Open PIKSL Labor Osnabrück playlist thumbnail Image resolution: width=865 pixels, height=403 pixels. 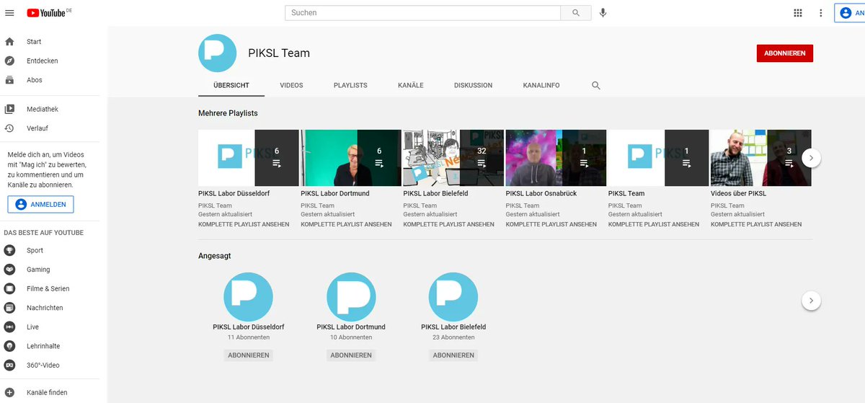click(x=556, y=158)
